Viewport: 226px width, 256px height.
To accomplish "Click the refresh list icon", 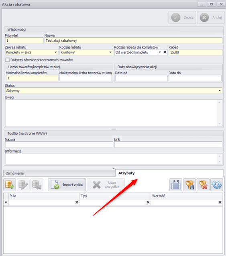I will 216,185.
